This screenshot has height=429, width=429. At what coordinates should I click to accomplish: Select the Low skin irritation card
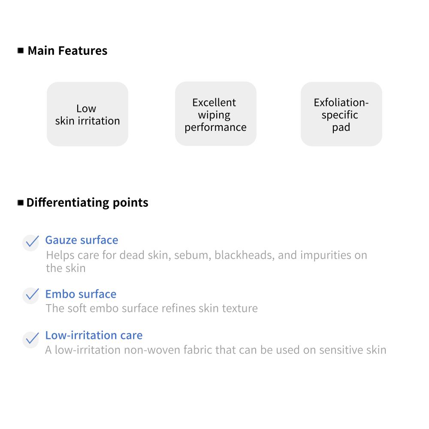(88, 114)
